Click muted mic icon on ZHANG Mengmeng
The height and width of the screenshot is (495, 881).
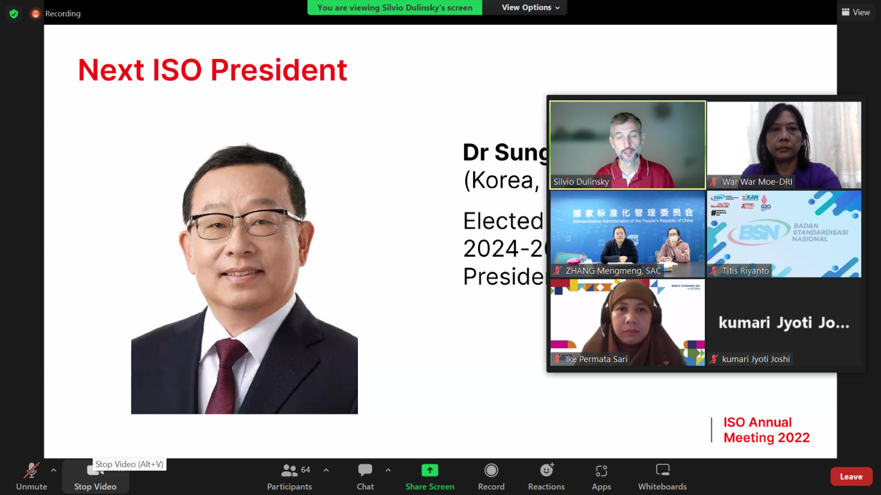(558, 270)
